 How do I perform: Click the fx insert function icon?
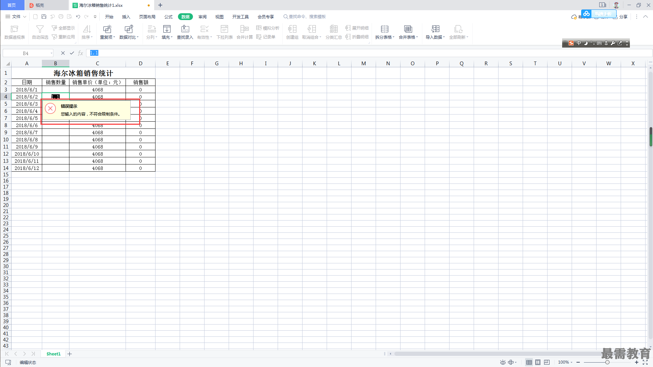(x=81, y=53)
